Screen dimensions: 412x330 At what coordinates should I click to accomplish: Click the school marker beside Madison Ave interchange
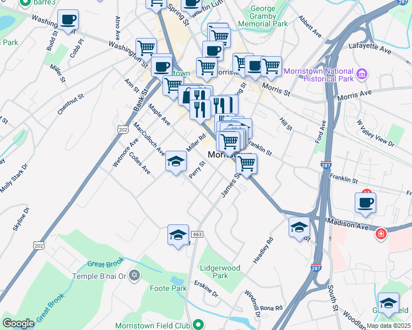point(299,229)
